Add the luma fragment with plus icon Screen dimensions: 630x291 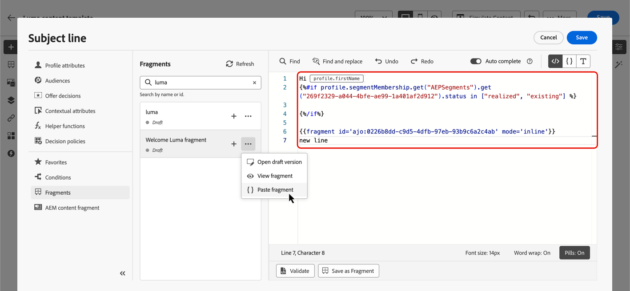pos(234,116)
